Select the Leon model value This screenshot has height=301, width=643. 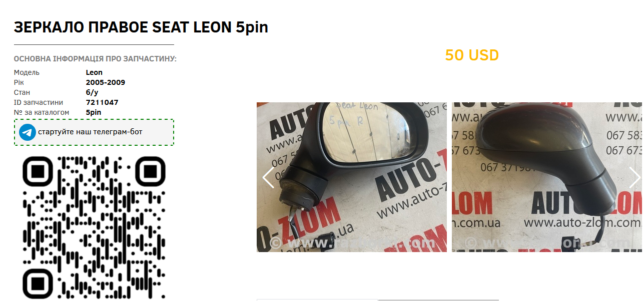[94, 72]
